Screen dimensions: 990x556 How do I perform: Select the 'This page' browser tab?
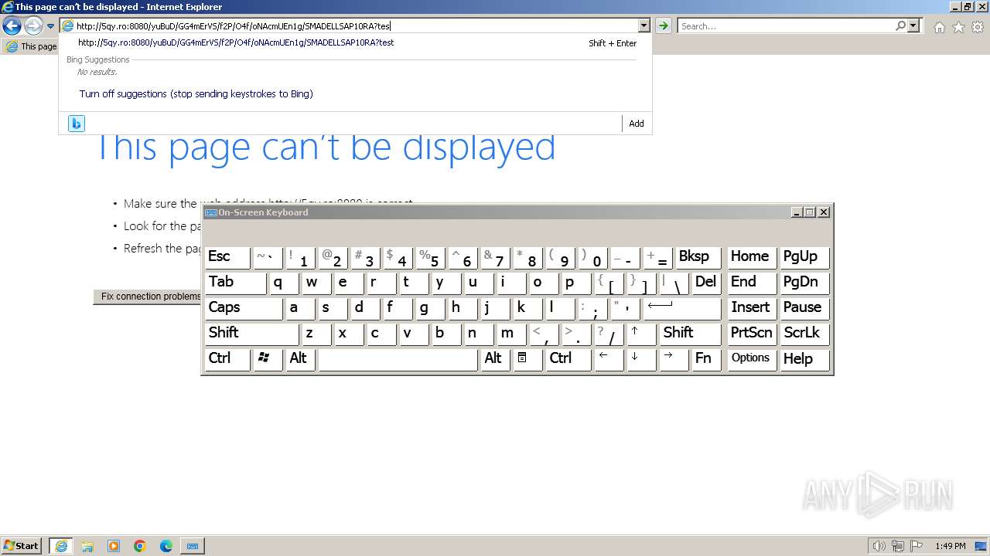(x=31, y=46)
